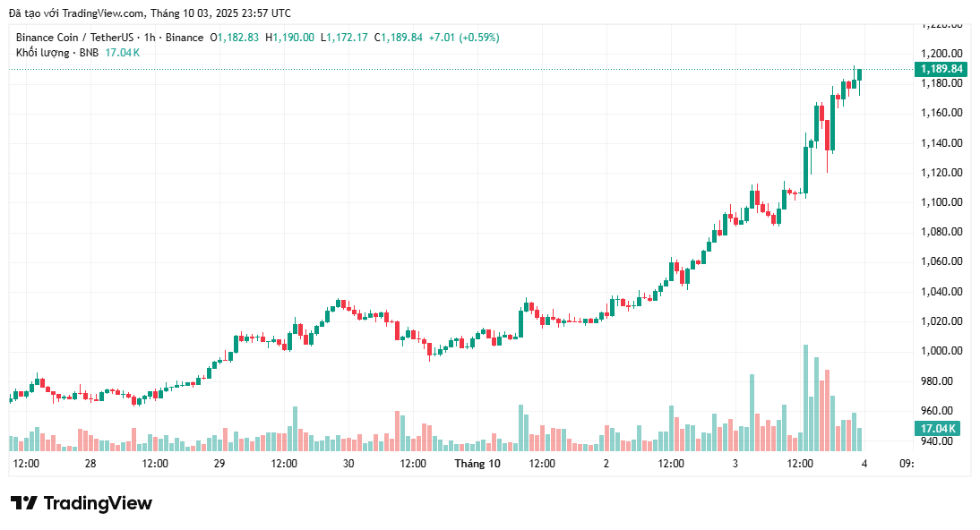980x530 pixels.
Task: Click the 30 date label on the time axis
Action: pyautogui.click(x=348, y=464)
